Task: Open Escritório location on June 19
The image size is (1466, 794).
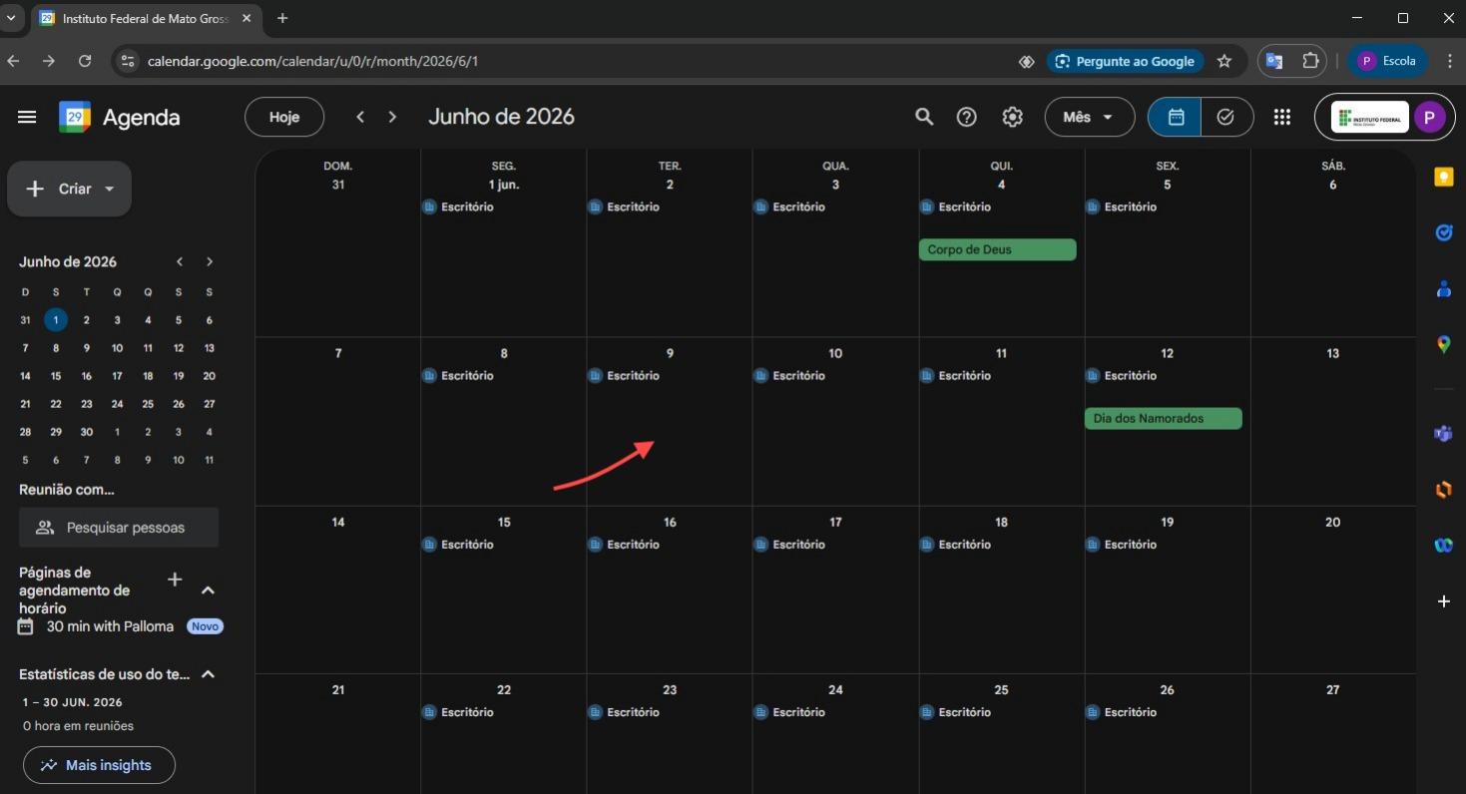Action: [x=1121, y=544]
